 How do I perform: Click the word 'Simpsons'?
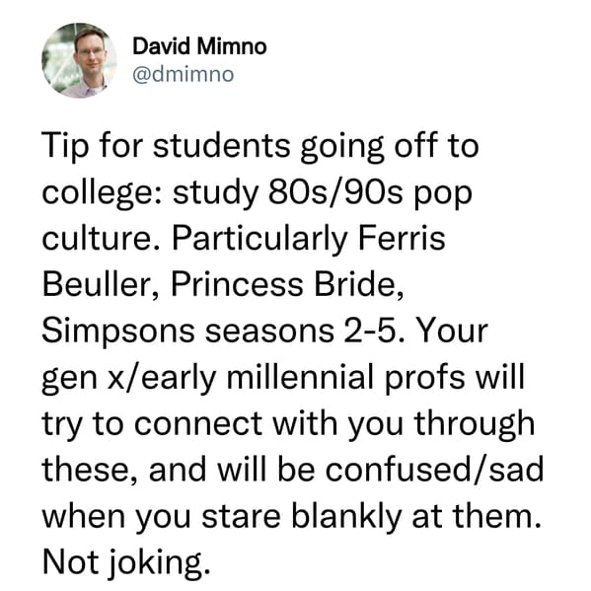pyautogui.click(x=118, y=332)
